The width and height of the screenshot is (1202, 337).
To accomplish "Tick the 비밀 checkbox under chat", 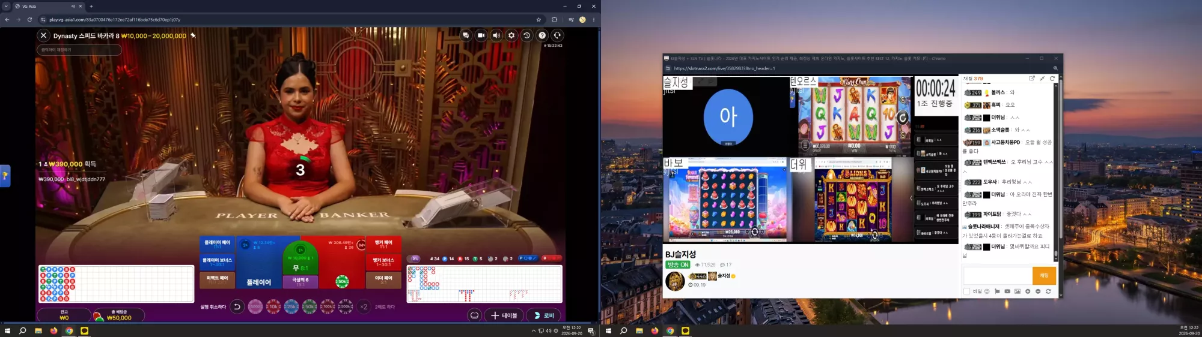I will [x=966, y=291].
